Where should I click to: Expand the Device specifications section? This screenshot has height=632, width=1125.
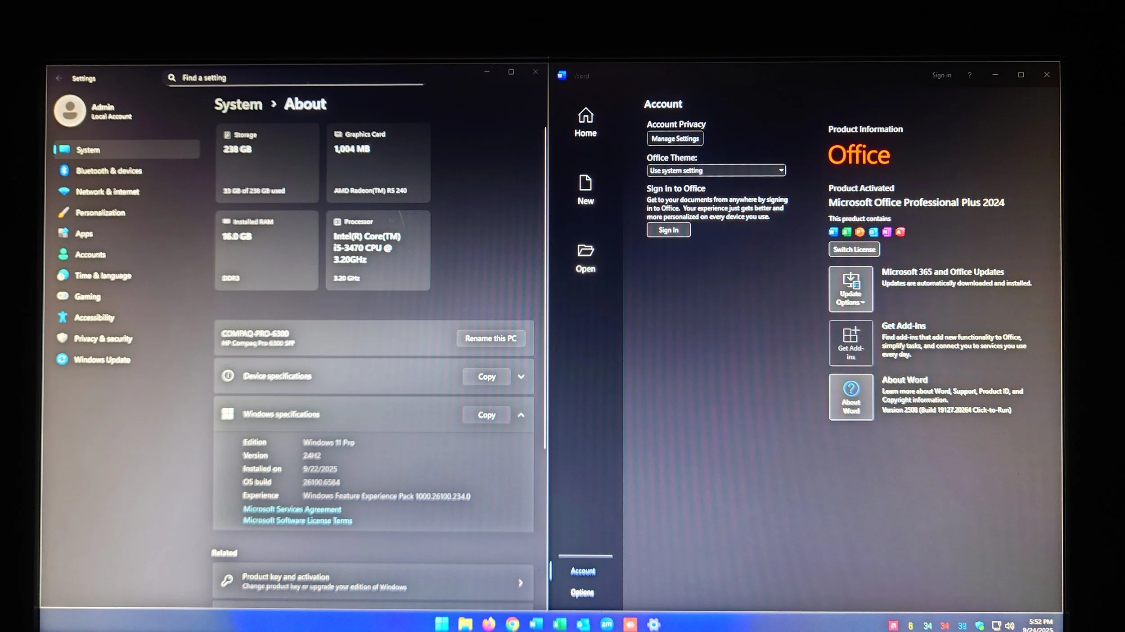521,377
